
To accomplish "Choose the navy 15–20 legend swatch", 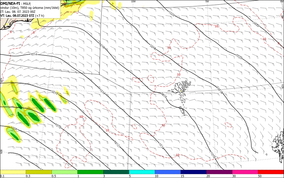I will (194, 172).
